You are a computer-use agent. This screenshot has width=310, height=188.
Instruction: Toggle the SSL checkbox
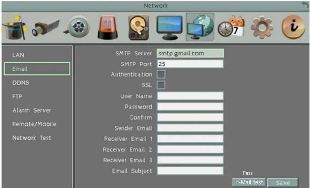161,85
